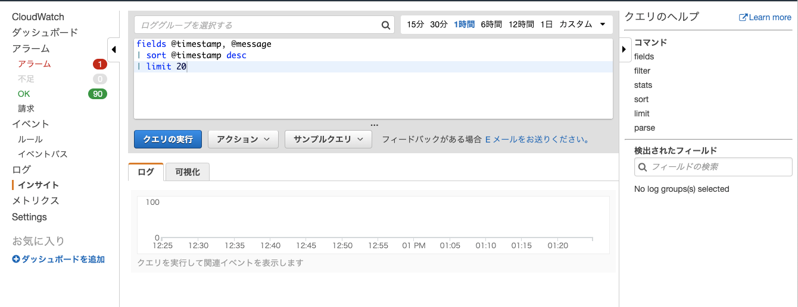Screen dimensions: 798x307
Task: Collapse the query help panel arrow
Action: [x=624, y=49]
